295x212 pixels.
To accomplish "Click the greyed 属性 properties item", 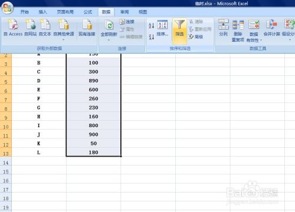I will pos(127,29).
